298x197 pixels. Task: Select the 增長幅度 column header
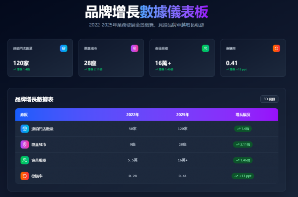243,115
